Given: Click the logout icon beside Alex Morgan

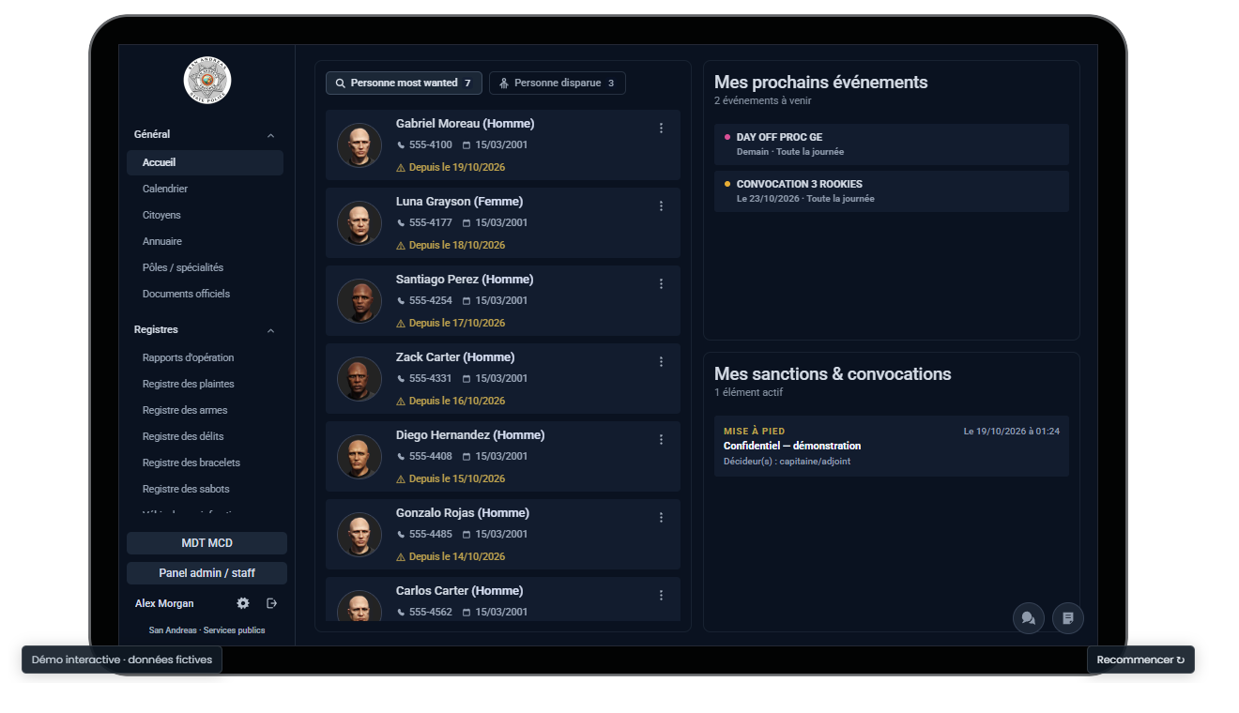Looking at the screenshot, I should (x=272, y=603).
